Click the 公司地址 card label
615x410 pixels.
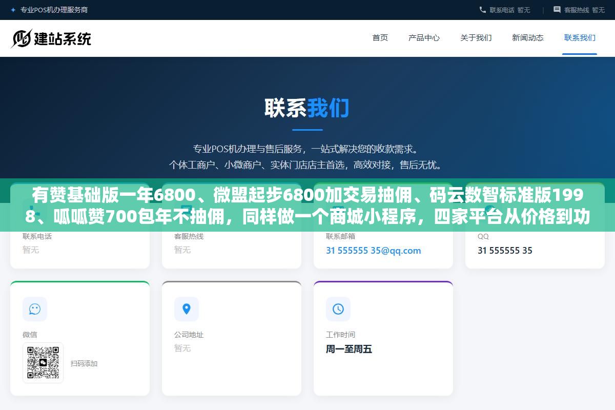click(189, 335)
